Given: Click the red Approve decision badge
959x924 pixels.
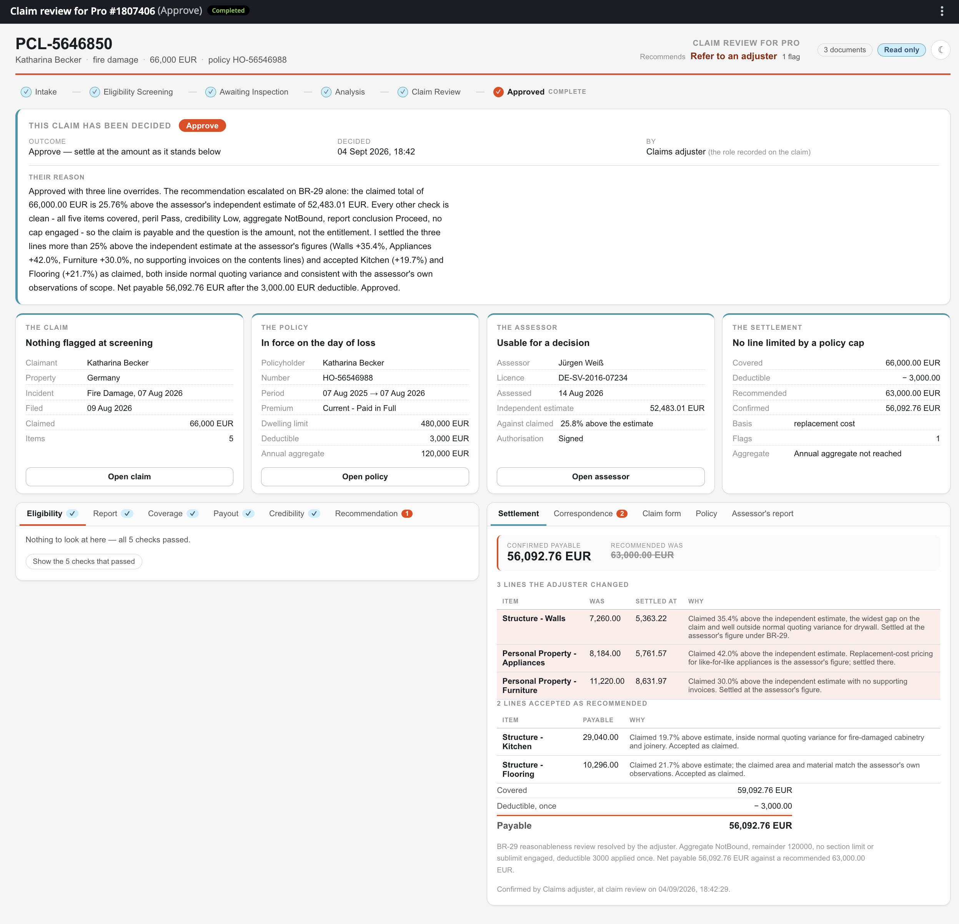Looking at the screenshot, I should point(202,126).
